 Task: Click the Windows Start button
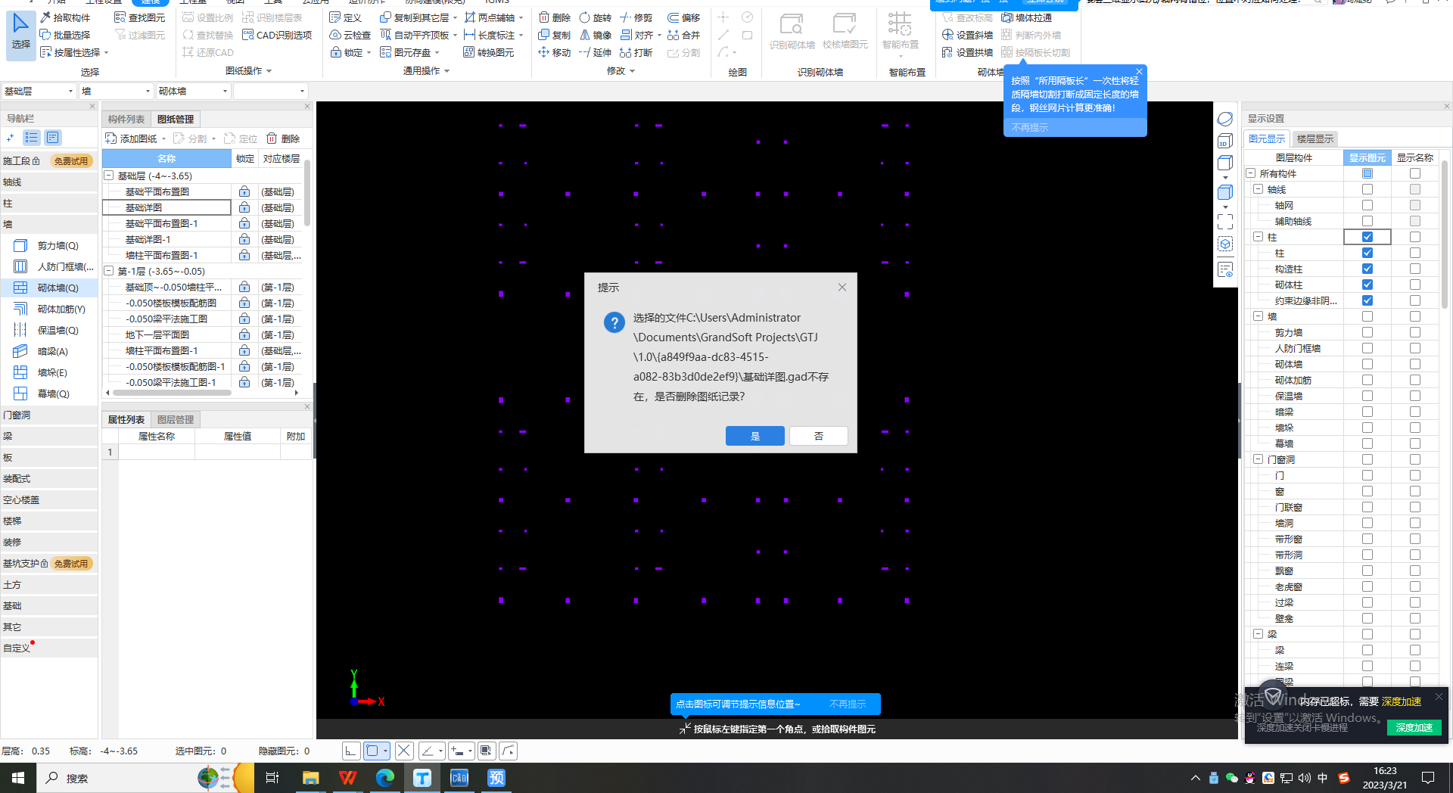(x=18, y=778)
